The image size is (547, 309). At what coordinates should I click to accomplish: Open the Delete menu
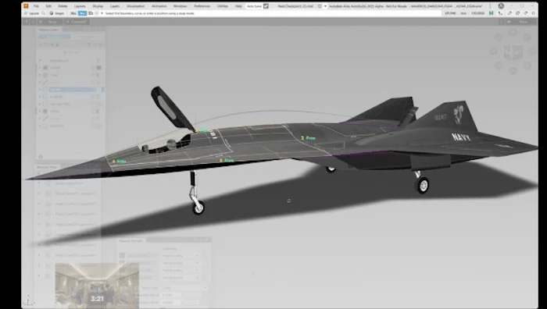click(x=63, y=6)
